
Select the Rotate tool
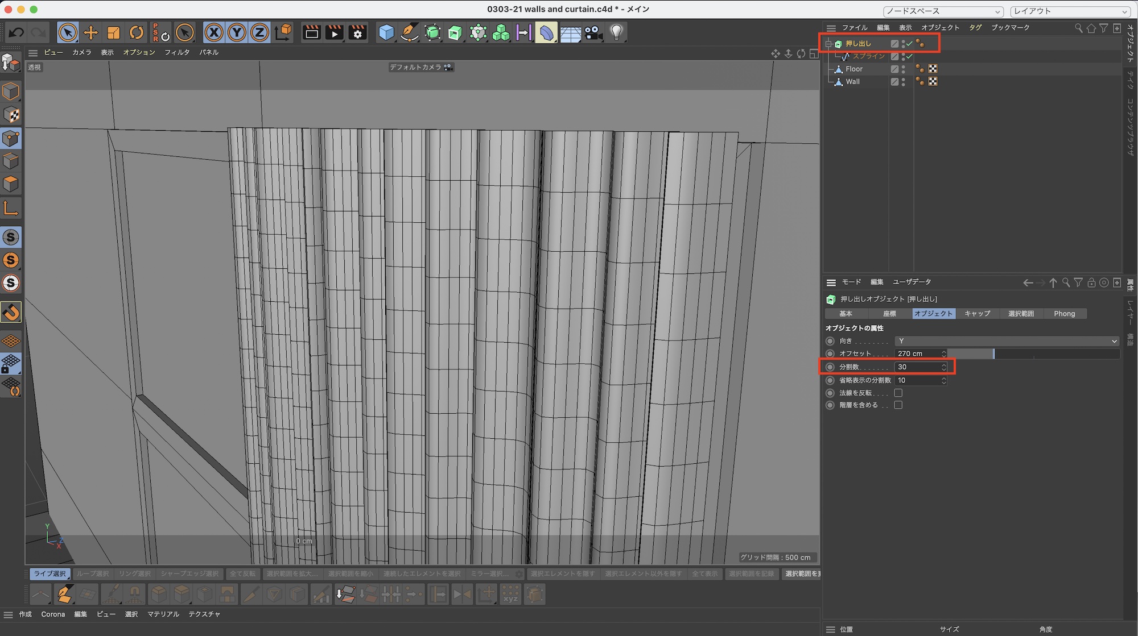(136, 32)
